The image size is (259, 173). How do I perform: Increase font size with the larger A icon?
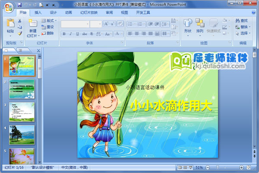(x=106, y=24)
